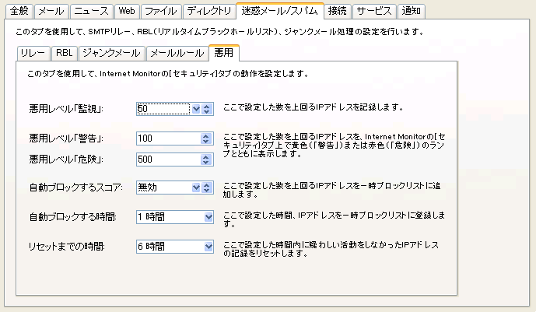Screen dimensions: 536x312
Task: Click the 悪用レベル「警告」 spinner arrows
Action: [x=206, y=138]
